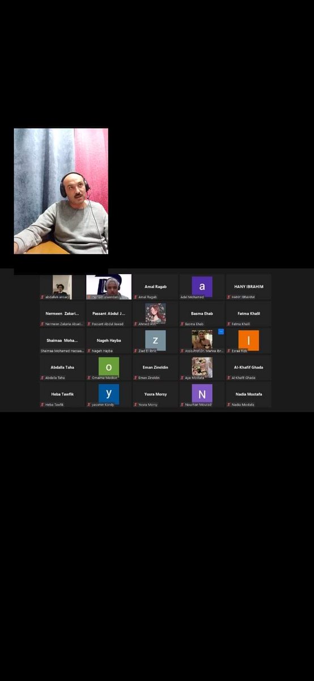Click the gray 'z' avatar of Ziad
This screenshot has height=681, width=314.
[156, 340]
